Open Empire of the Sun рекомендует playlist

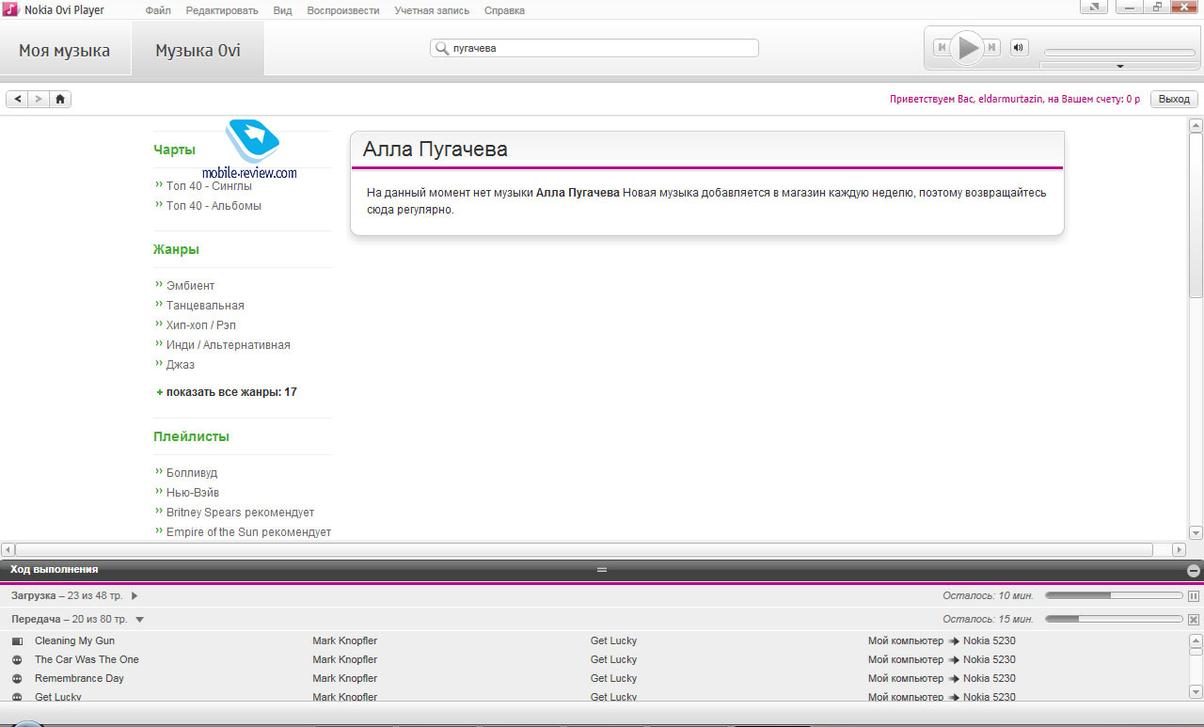(x=248, y=531)
